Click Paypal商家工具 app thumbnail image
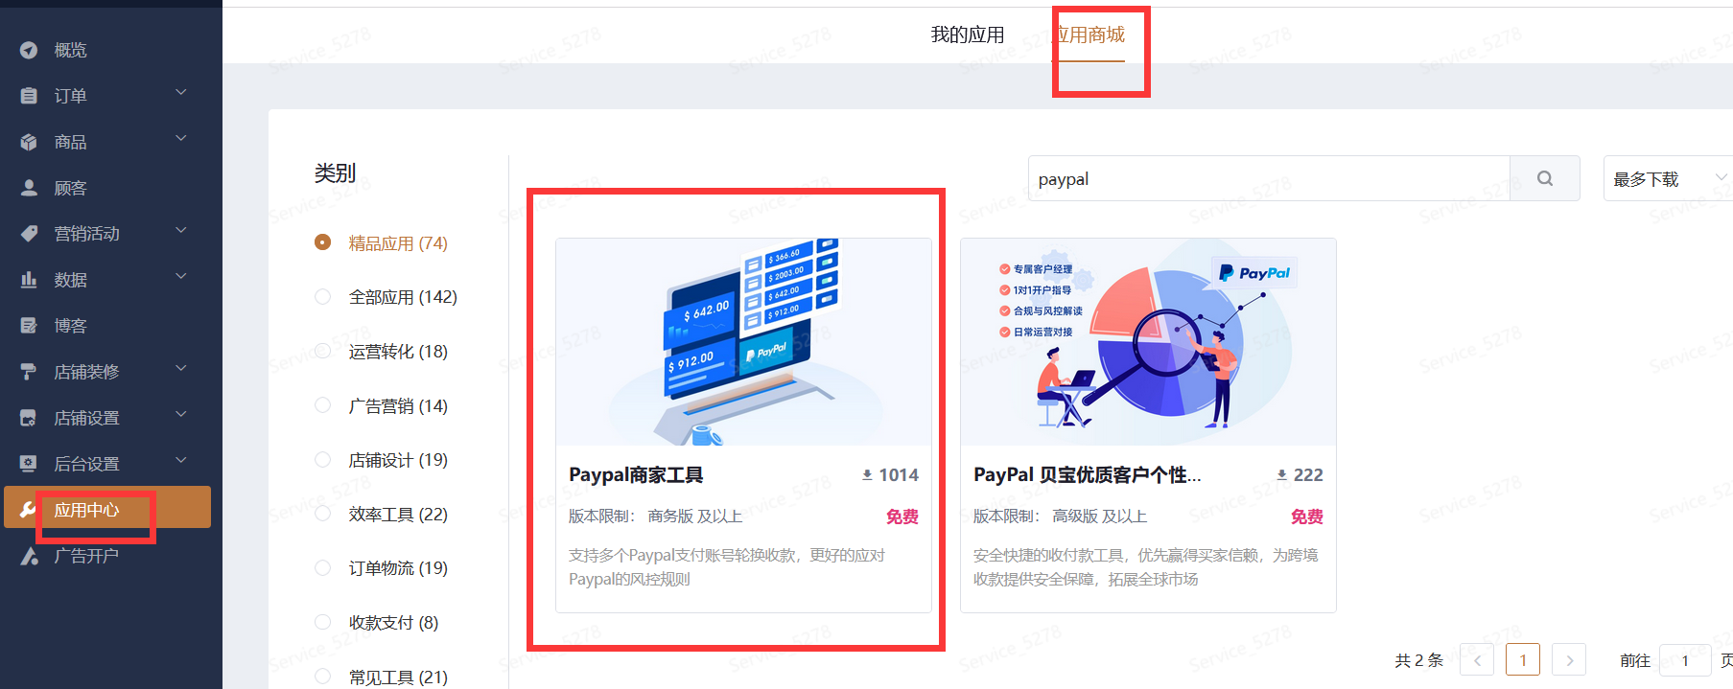This screenshot has width=1733, height=689. [743, 342]
